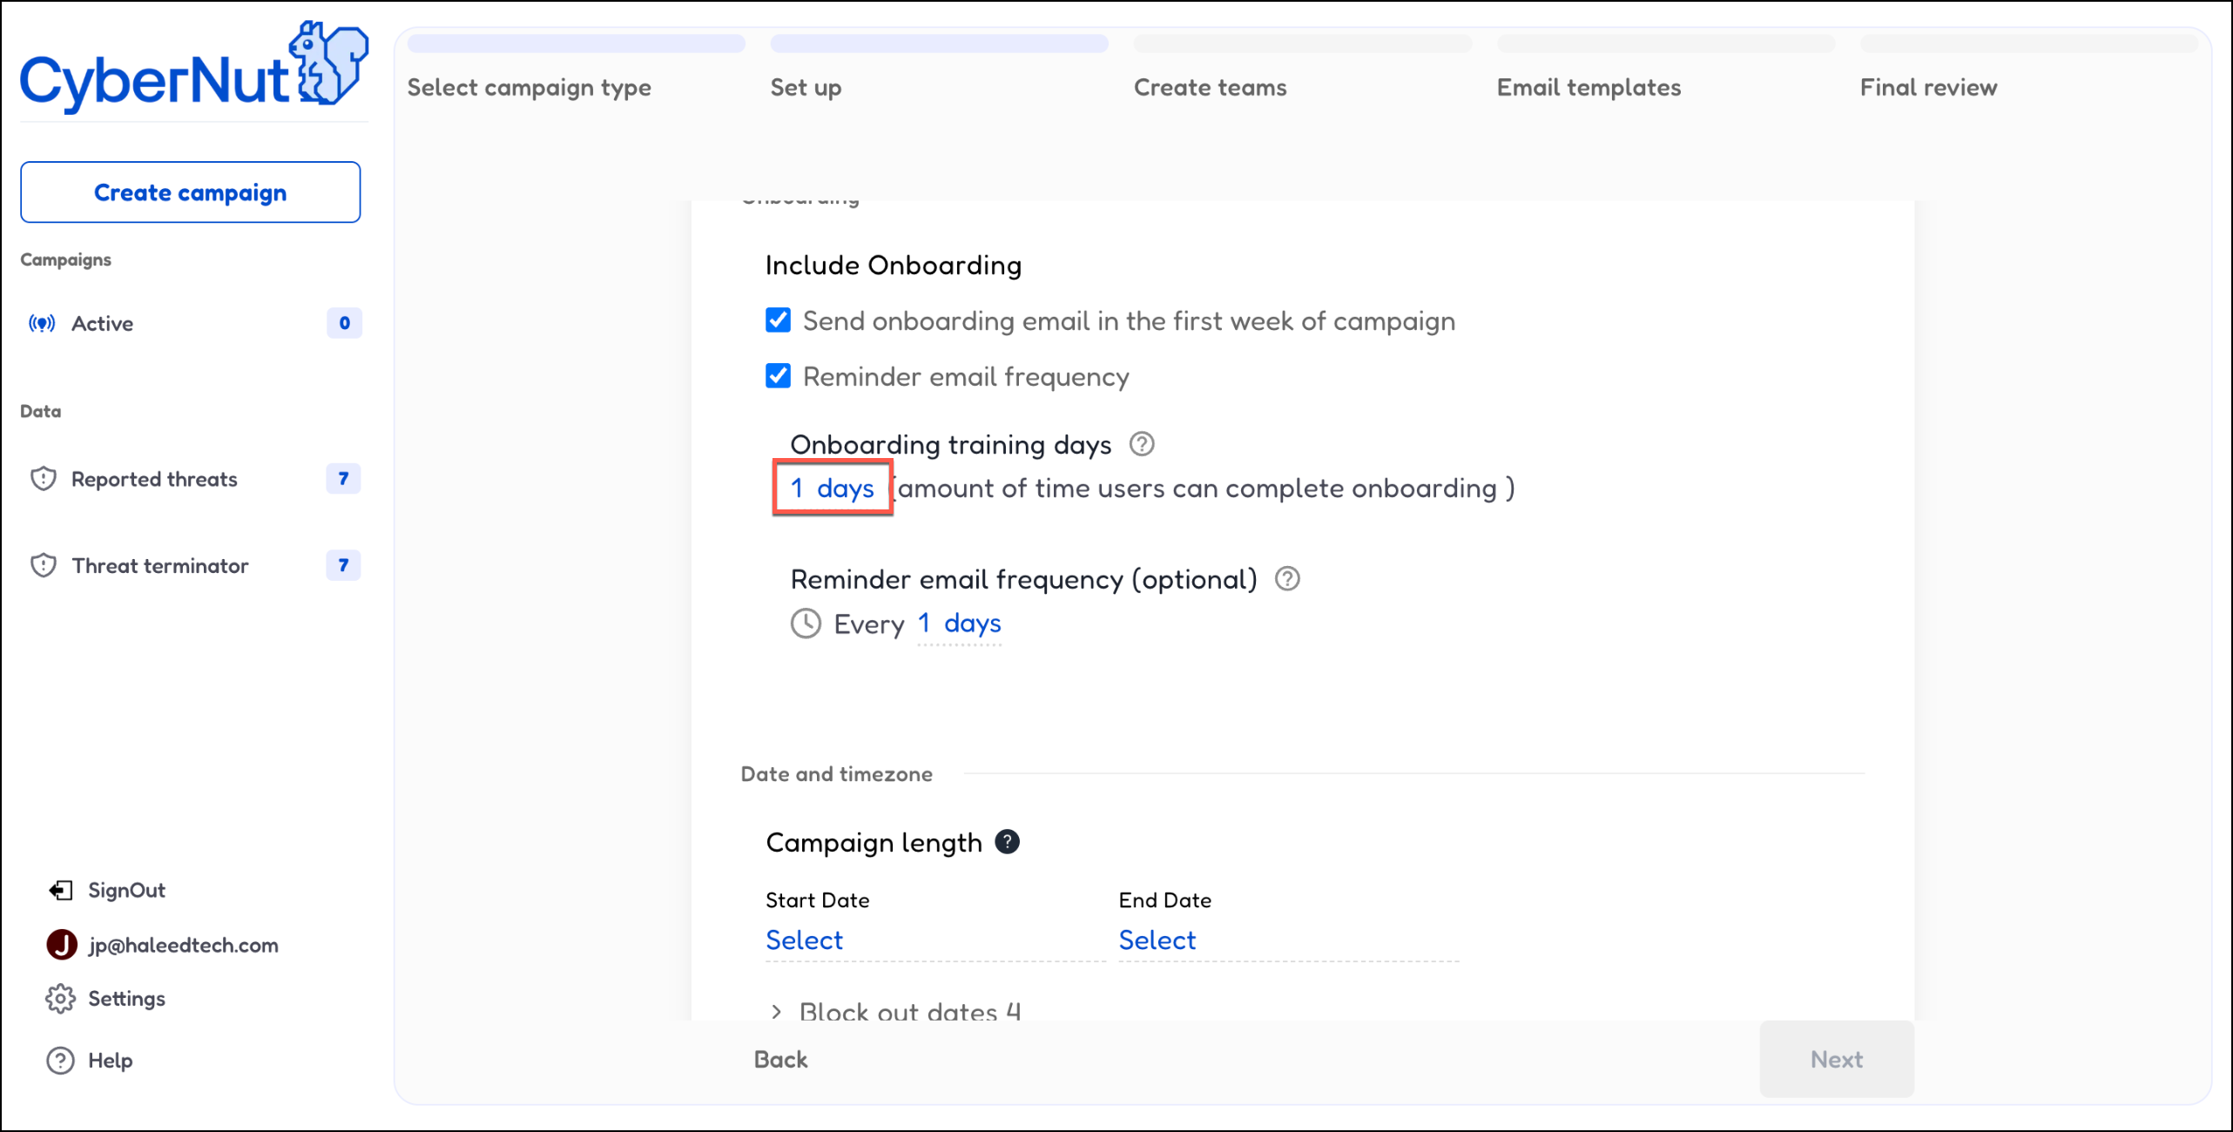The image size is (2233, 1132).
Task: Click the Onboarding training days help icon
Action: 1142,444
